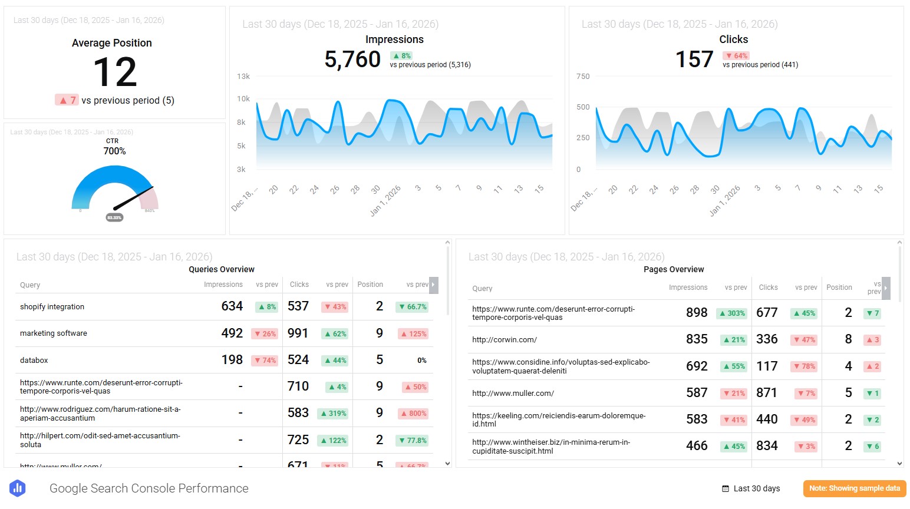Viewport: 910px width, 509px height.
Task: Click the calendar icon beside Last 30 days
Action: click(x=724, y=488)
